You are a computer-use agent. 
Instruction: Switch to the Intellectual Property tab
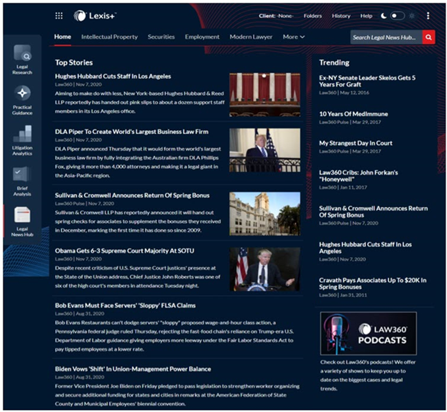[x=109, y=36]
